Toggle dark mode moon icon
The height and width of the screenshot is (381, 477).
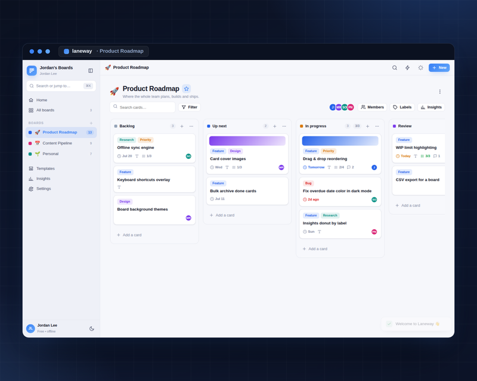92,329
